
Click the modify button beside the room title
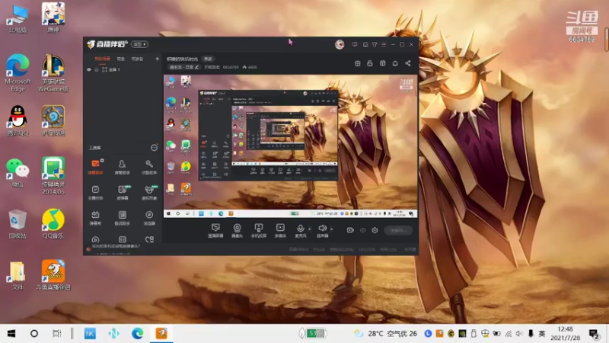coord(208,59)
